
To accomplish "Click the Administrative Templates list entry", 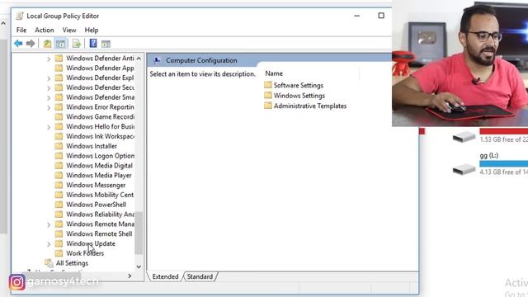I will pyautogui.click(x=310, y=106).
